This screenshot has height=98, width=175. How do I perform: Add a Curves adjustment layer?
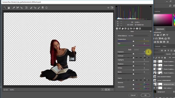[161, 35]
